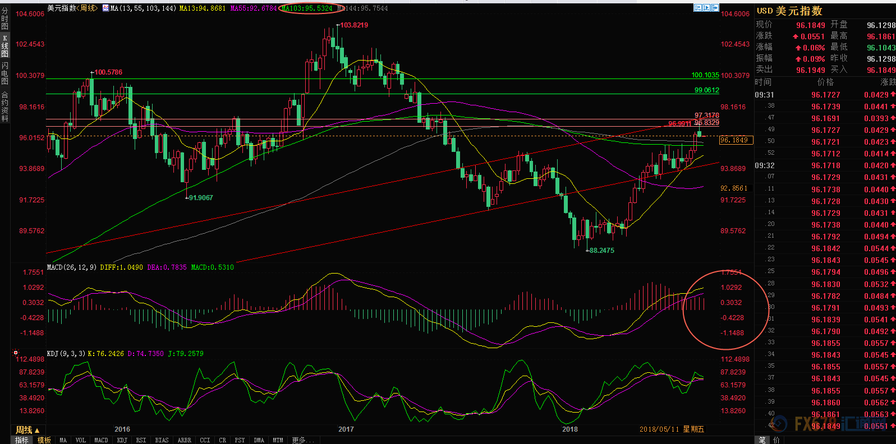Screen dimensions: 896x444
Task: Click the second blue chart-axis icon
Action: 706,8
